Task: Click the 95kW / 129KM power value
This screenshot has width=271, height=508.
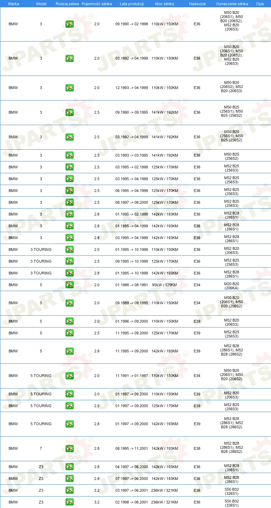Action: pos(165,285)
